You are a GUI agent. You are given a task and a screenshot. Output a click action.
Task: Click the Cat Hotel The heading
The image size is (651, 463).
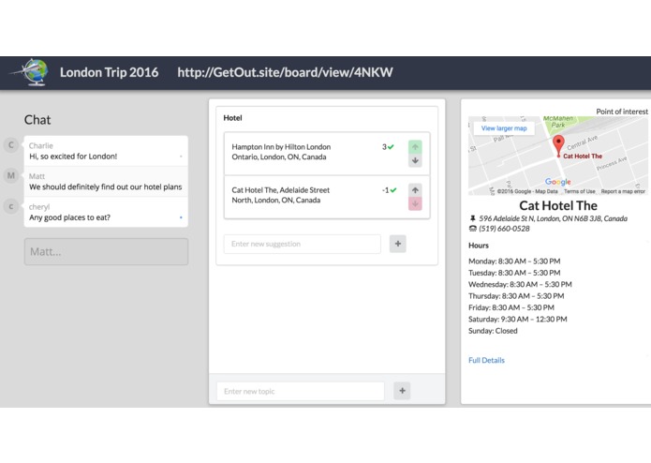coord(558,205)
